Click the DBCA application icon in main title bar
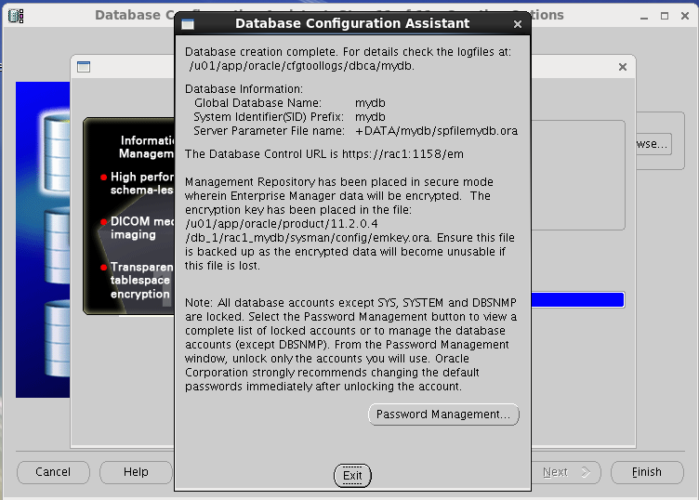The image size is (699, 500). pyautogui.click(x=16, y=16)
